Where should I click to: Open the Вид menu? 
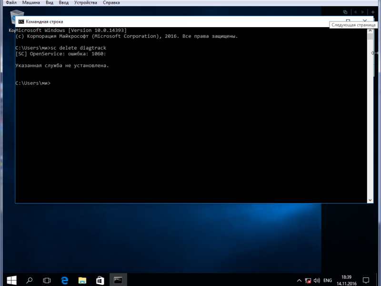coord(50,3)
